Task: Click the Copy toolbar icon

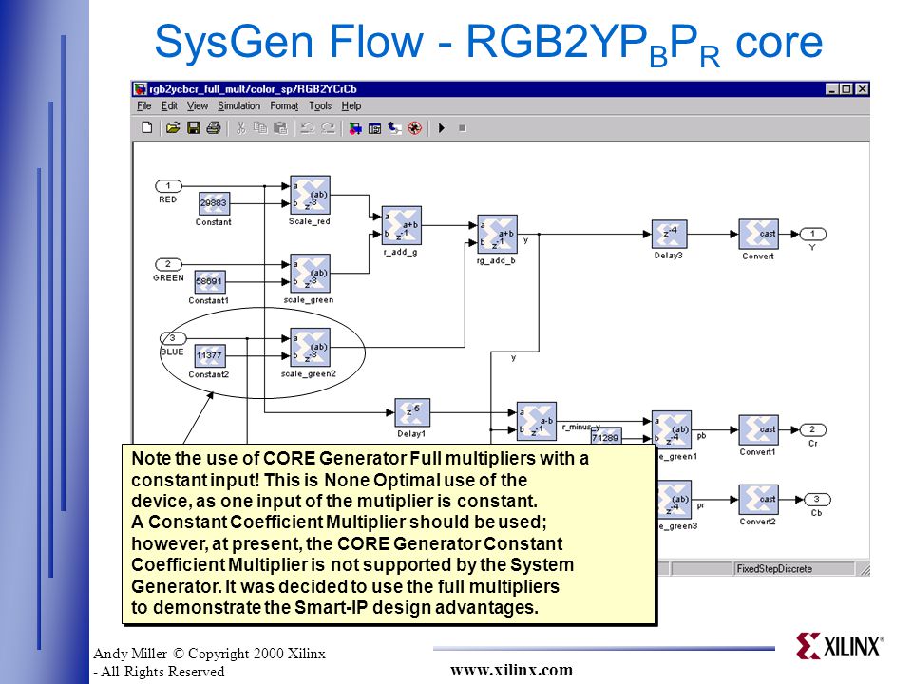Action: 260,127
